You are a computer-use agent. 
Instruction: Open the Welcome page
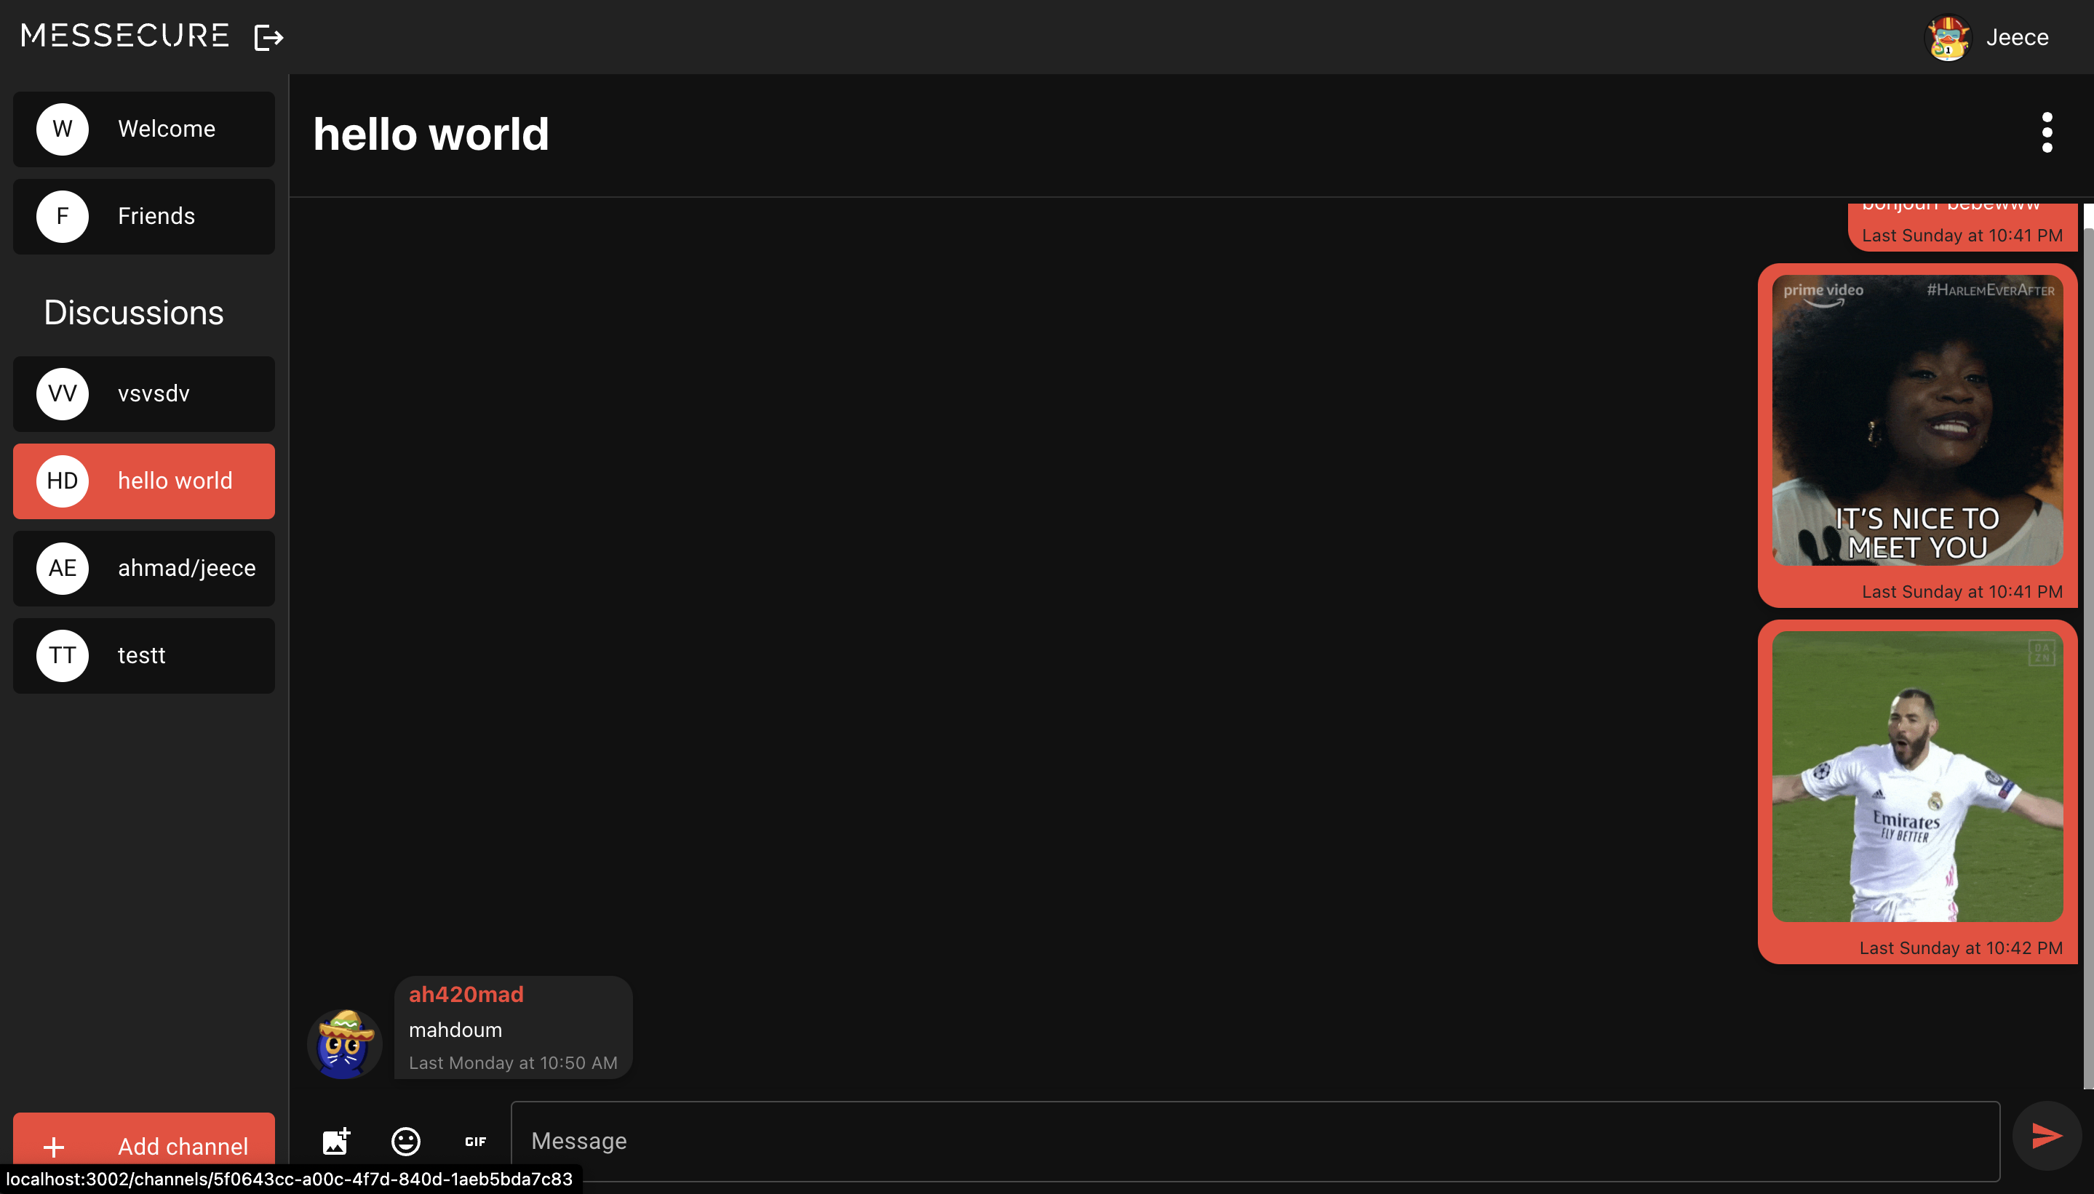143,129
